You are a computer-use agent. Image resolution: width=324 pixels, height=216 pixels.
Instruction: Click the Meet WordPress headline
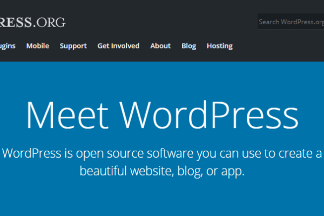[162, 114]
